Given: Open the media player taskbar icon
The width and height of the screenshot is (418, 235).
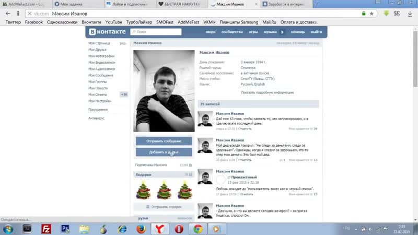Looking at the screenshot, I should tap(216, 229).
